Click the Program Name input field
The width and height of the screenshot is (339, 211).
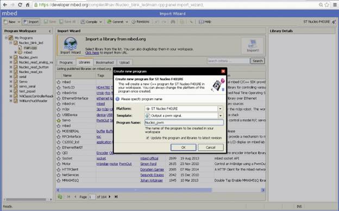point(184,123)
